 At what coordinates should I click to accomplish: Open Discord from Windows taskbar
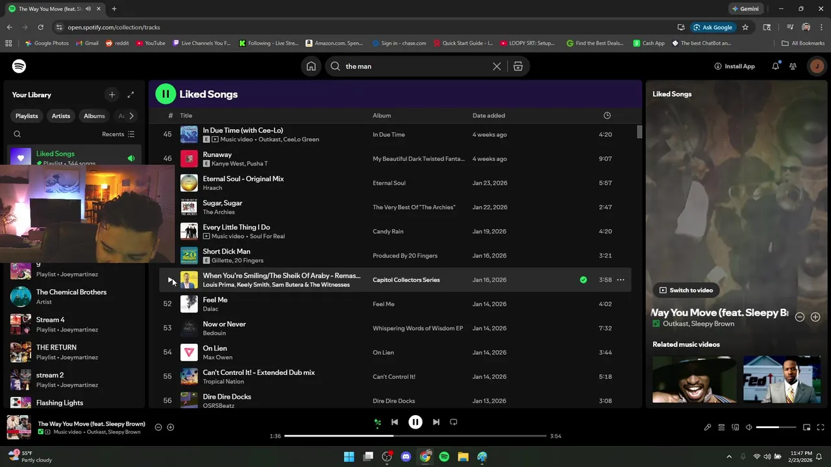click(406, 457)
